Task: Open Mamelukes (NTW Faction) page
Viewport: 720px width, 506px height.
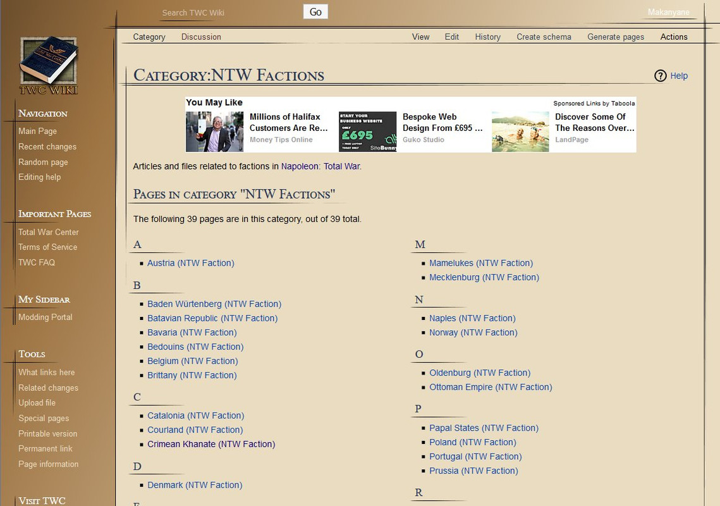Action: click(481, 263)
